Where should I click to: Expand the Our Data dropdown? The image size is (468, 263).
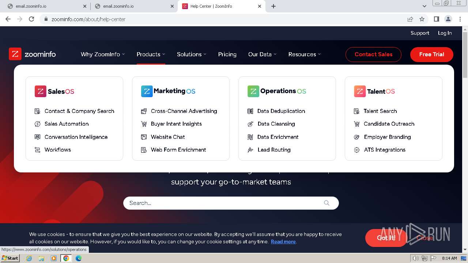(262, 54)
